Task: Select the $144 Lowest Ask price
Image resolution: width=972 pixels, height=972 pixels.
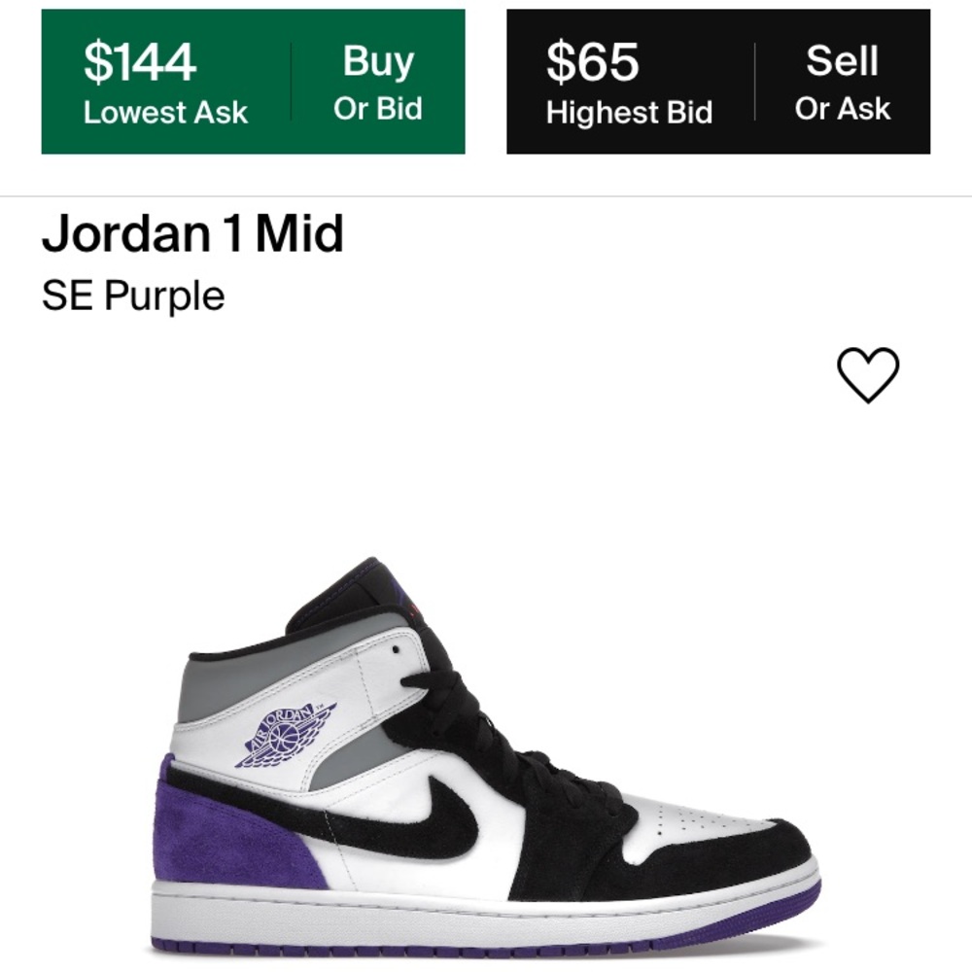Action: (140, 64)
